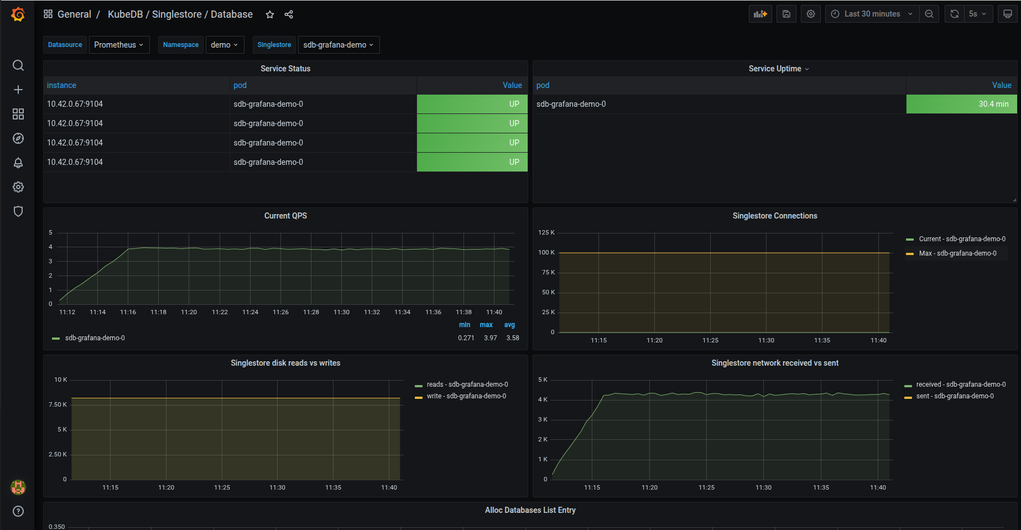Open the Prometheus datasource dropdown
This screenshot has width=1021, height=530.
[119, 45]
